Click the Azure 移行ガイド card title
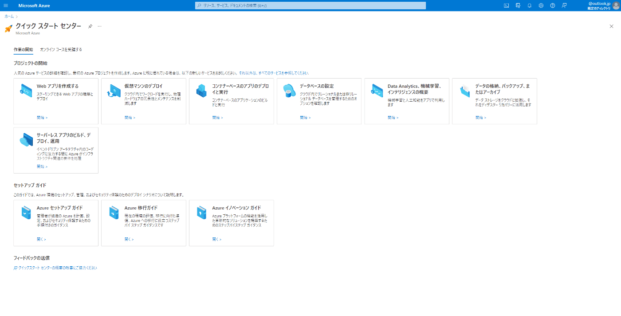The width and height of the screenshot is (621, 316). click(x=141, y=208)
